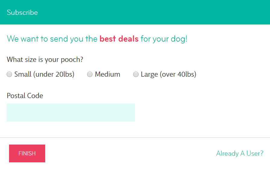
Task: Pick the Large (over 40lbs) radio button
Action: click(136, 74)
